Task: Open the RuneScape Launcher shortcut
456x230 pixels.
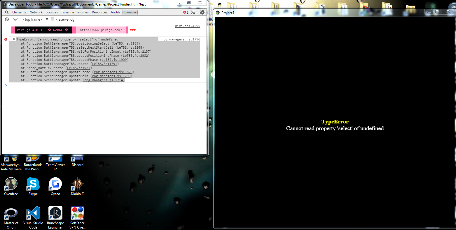Action: tap(55, 218)
